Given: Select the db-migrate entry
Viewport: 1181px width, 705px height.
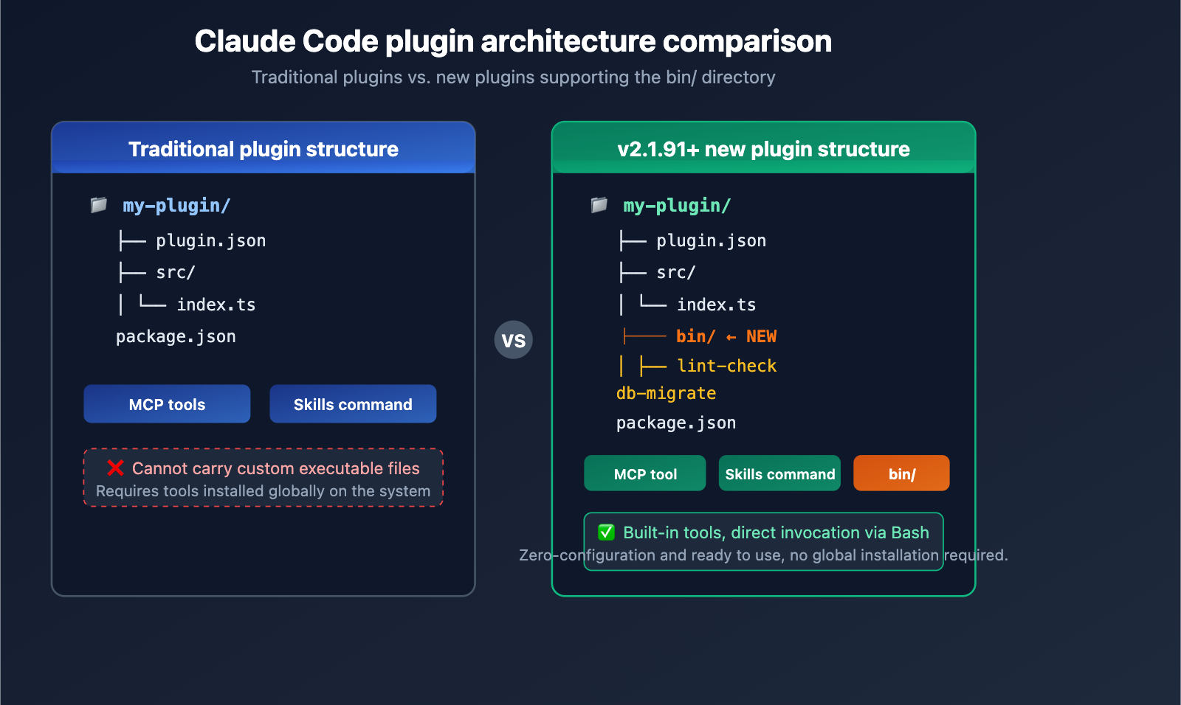Looking at the screenshot, I should click(x=666, y=394).
